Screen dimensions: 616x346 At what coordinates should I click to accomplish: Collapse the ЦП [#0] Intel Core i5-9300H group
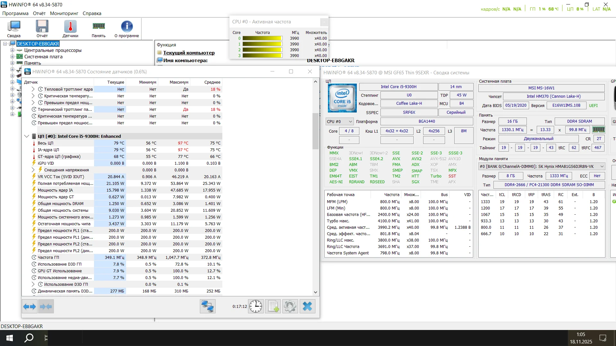click(27, 136)
